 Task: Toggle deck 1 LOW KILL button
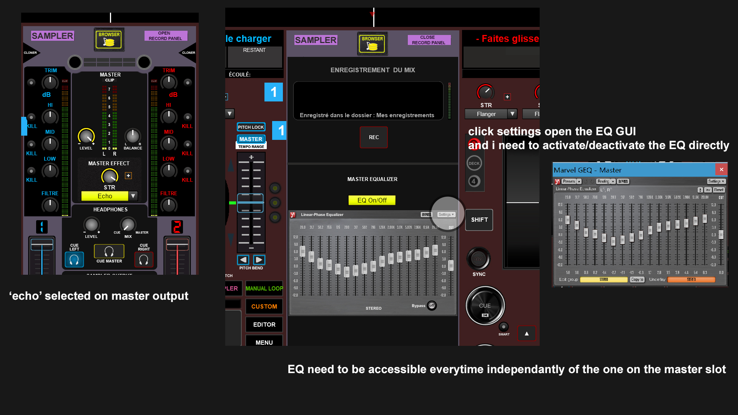pos(32,171)
